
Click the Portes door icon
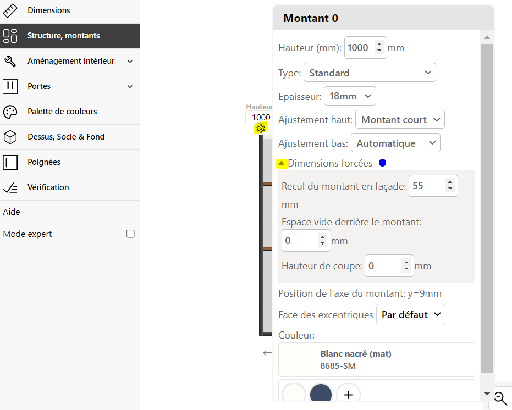(10, 86)
